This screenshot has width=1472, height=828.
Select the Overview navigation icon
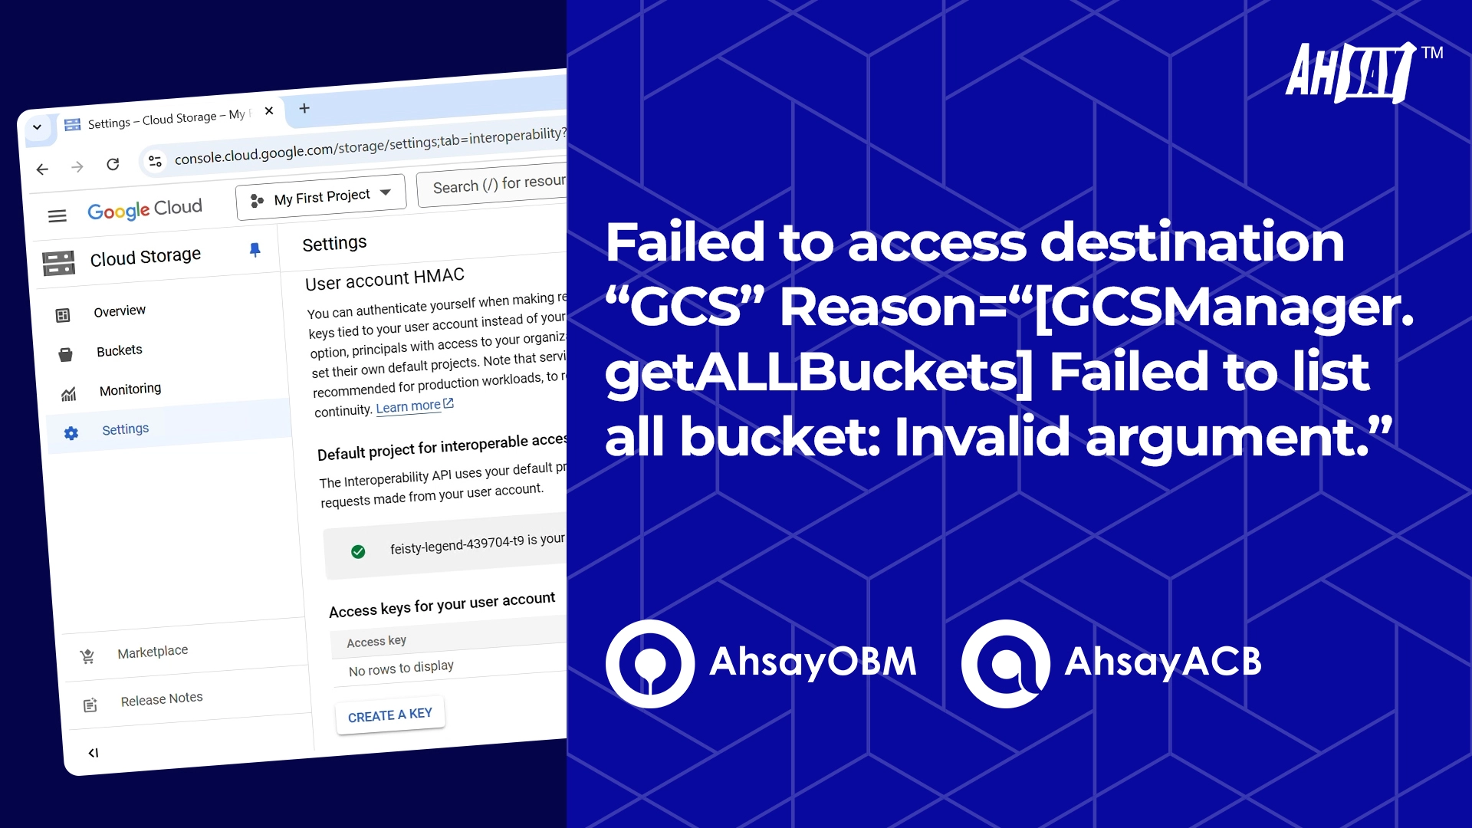tap(63, 311)
